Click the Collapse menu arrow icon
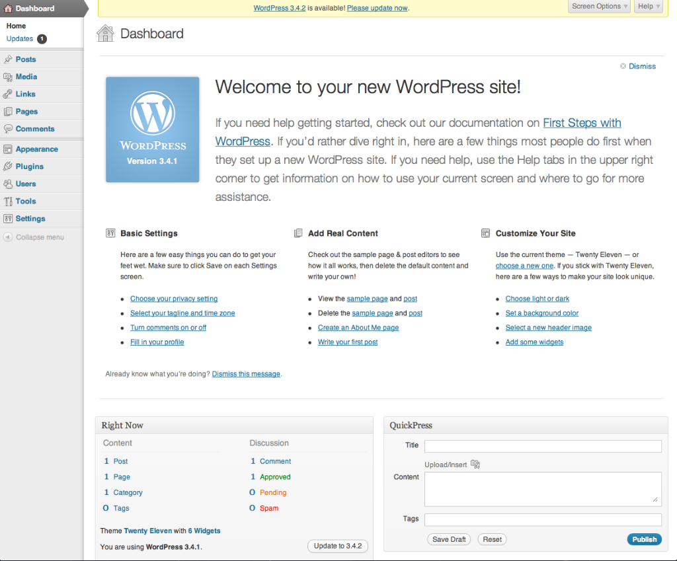 coord(7,237)
